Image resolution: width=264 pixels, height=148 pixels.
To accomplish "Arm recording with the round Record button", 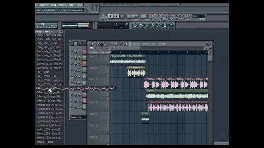I will [122, 16].
